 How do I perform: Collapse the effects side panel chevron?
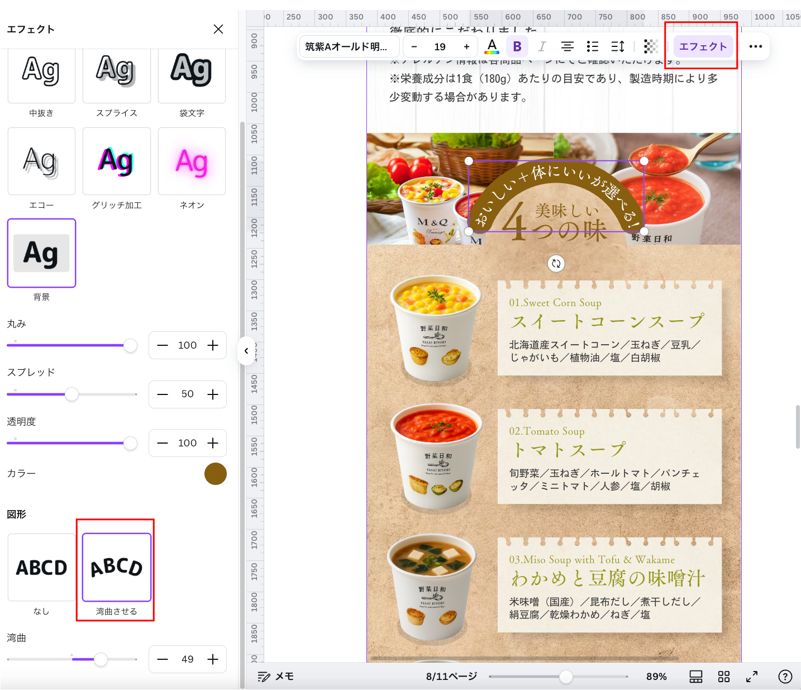click(x=246, y=351)
